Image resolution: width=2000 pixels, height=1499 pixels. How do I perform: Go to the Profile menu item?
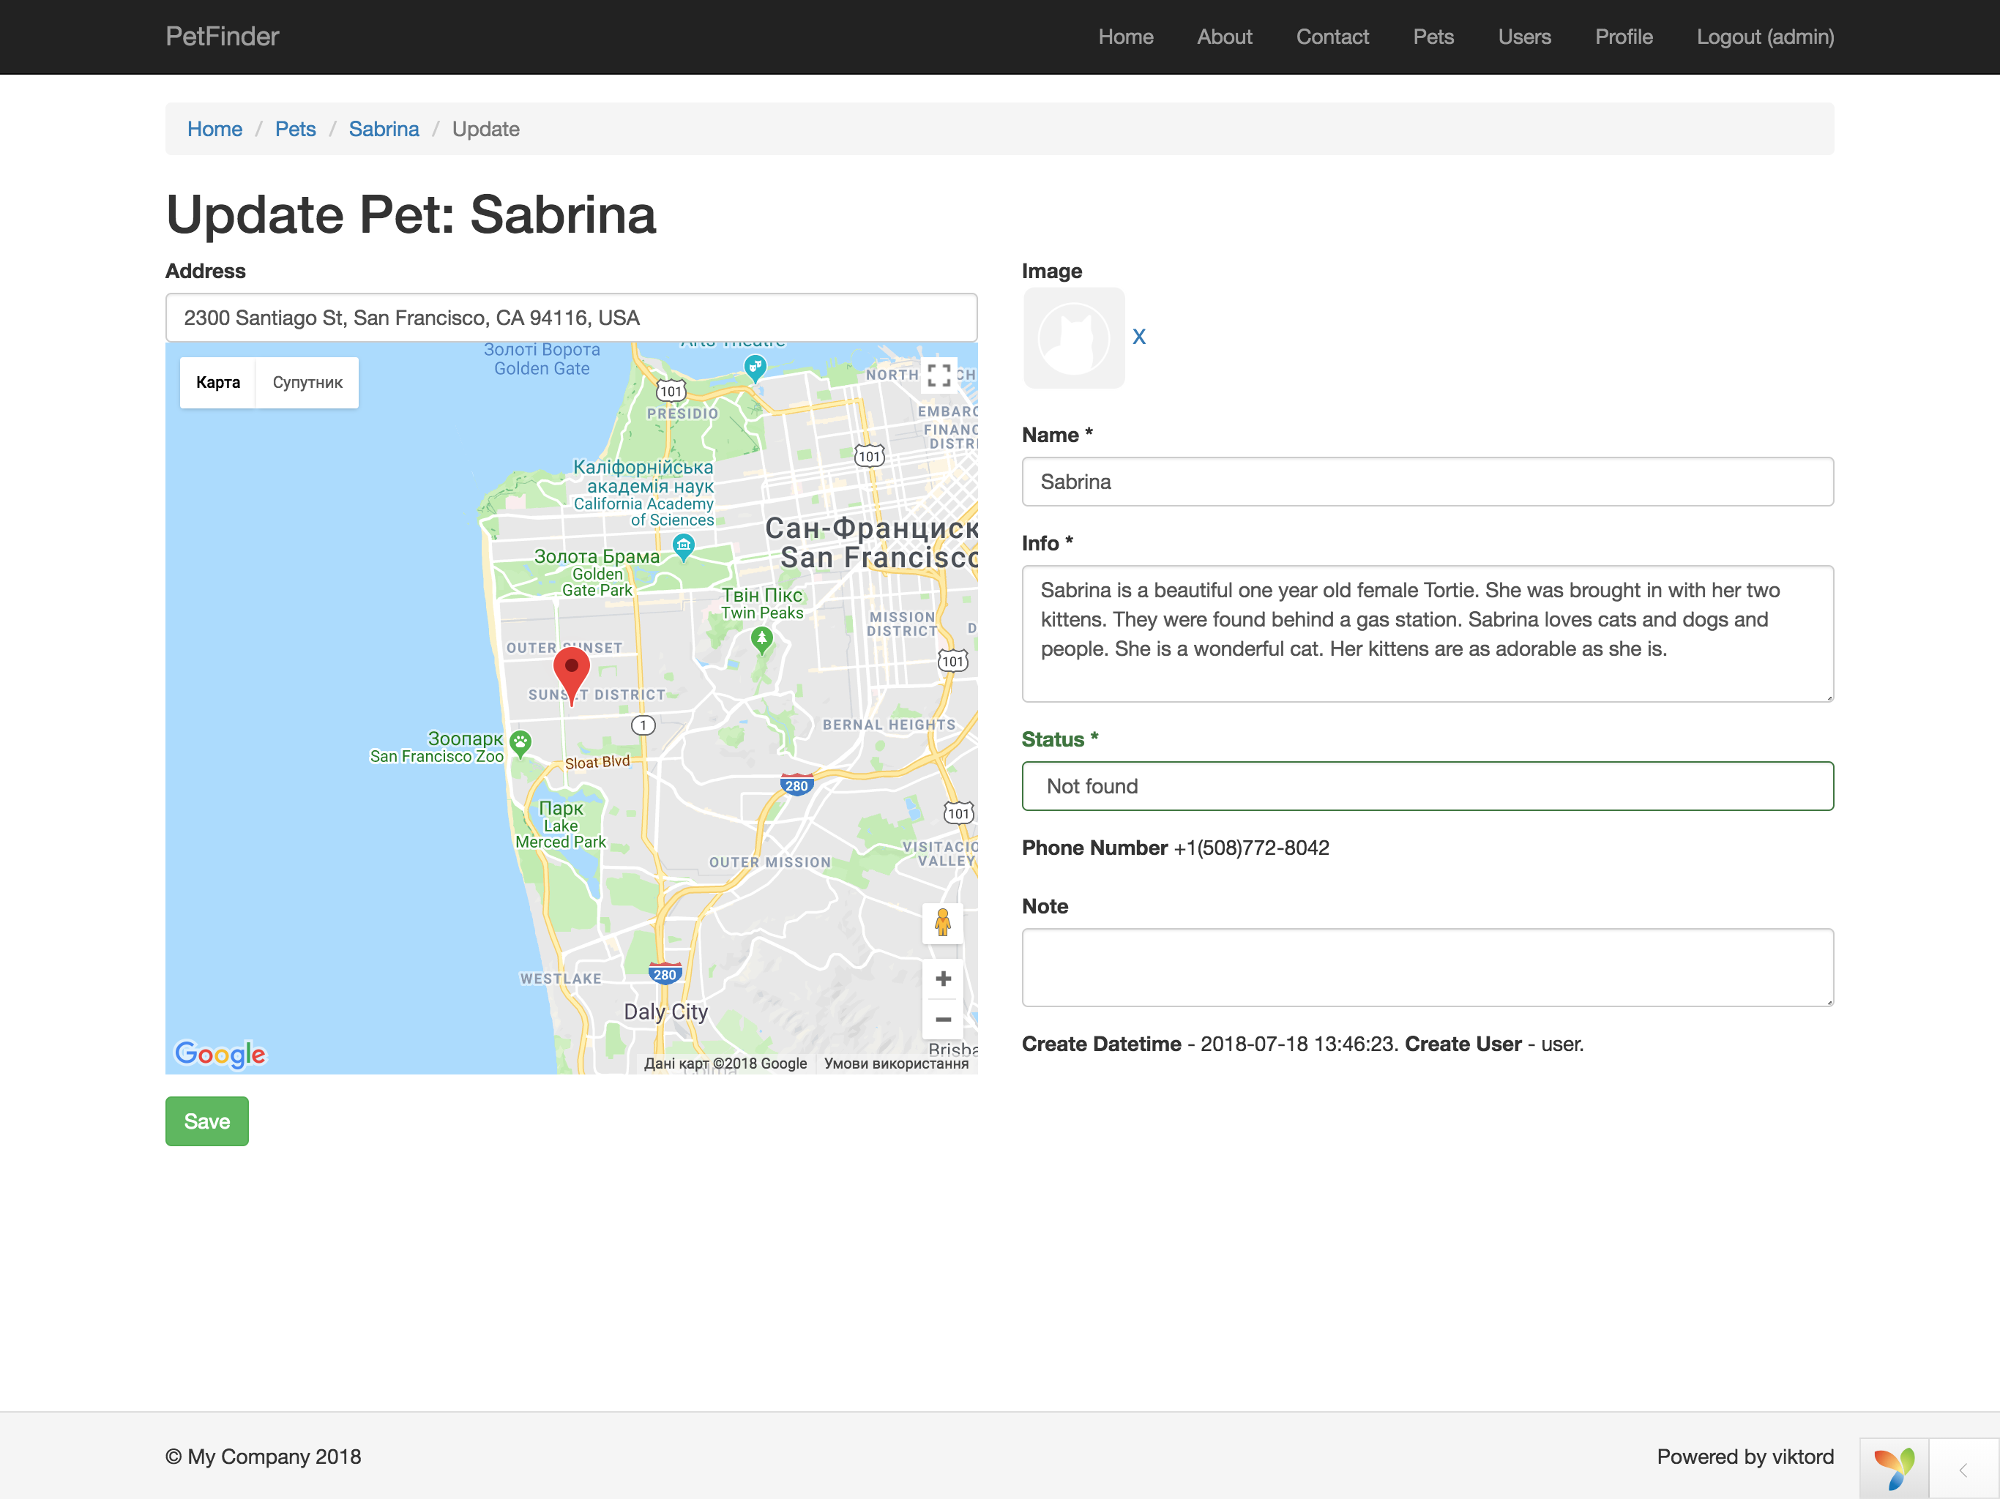pyautogui.click(x=1623, y=37)
